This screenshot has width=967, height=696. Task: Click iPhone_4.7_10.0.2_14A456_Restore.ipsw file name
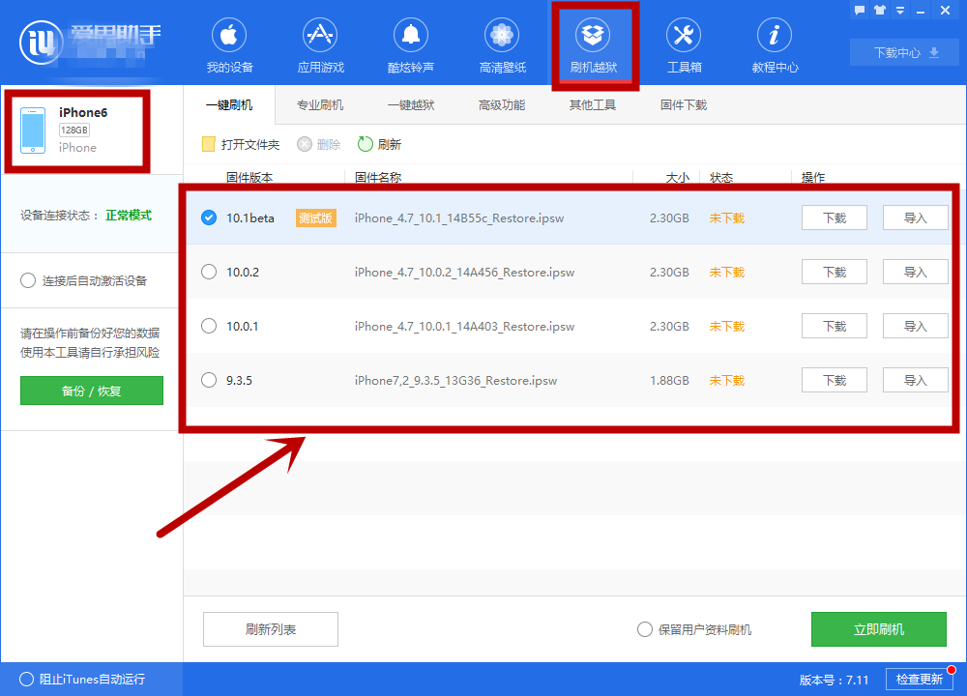point(464,272)
